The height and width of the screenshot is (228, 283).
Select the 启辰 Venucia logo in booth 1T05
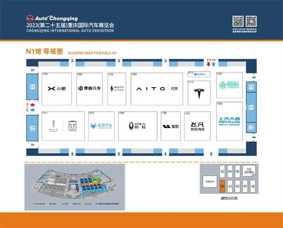point(229,85)
